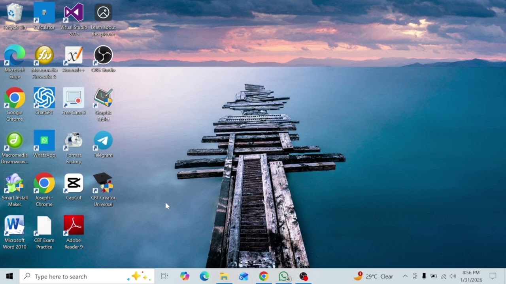Select the Microsoft Edge desktop shortcut

[15, 62]
